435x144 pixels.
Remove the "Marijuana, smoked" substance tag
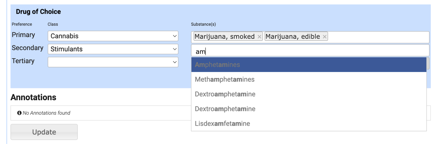(259, 37)
